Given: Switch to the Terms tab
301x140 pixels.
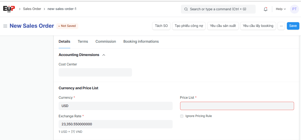Looking at the screenshot, I should tap(83, 42).
